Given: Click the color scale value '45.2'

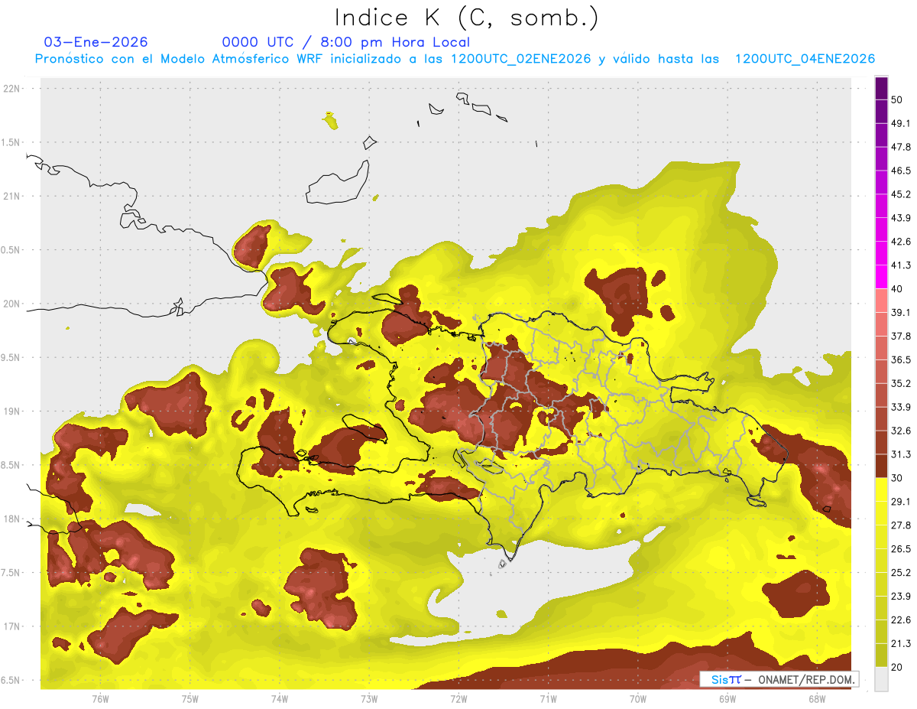Looking at the screenshot, I should tap(901, 194).
